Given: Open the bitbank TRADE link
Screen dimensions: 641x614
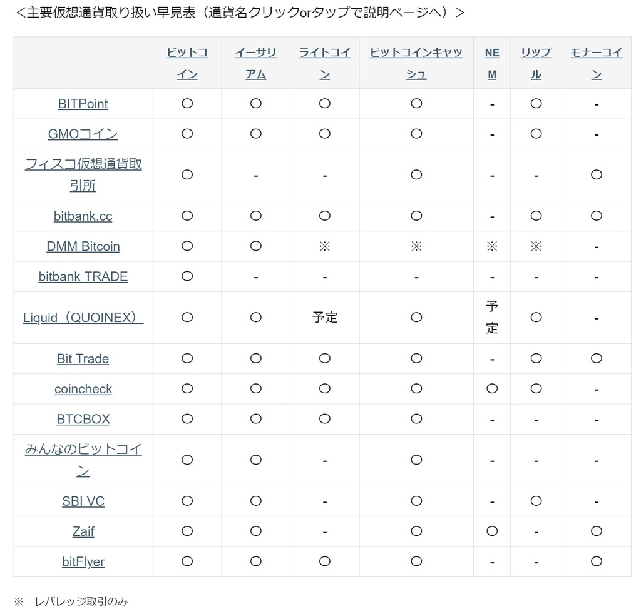Looking at the screenshot, I should [83, 276].
